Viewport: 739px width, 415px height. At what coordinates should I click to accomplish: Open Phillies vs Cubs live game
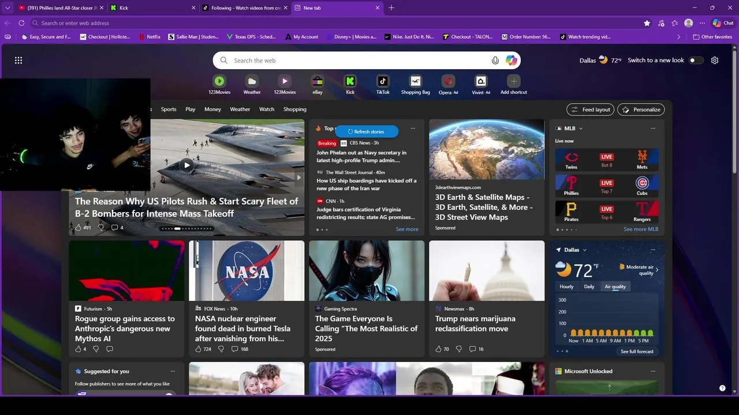pyautogui.click(x=607, y=186)
